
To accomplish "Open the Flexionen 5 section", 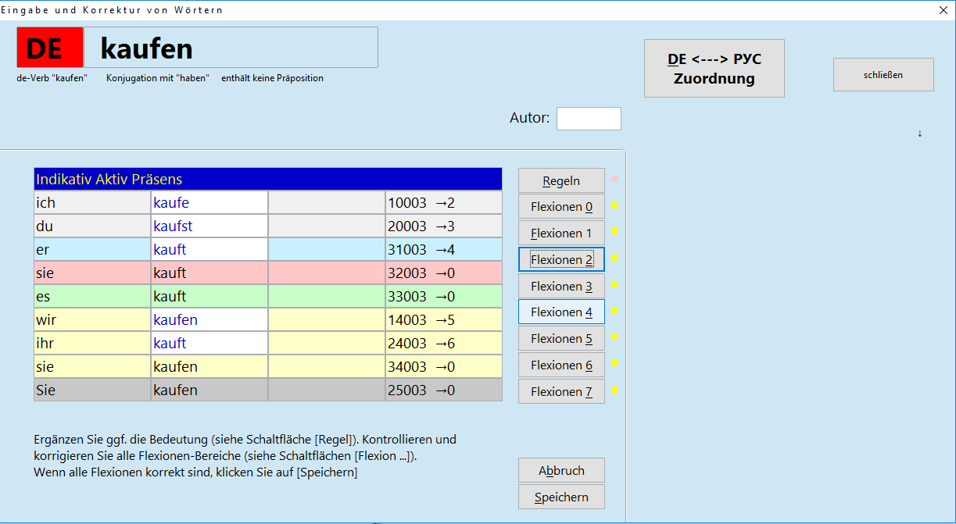I will [x=561, y=338].
